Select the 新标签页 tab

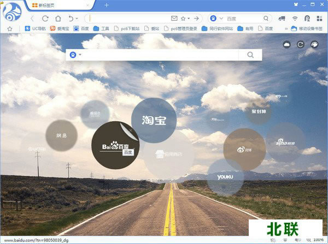58,5
